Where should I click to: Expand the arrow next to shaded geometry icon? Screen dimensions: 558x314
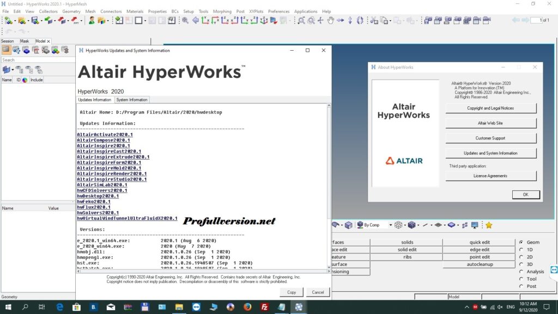click(342, 225)
